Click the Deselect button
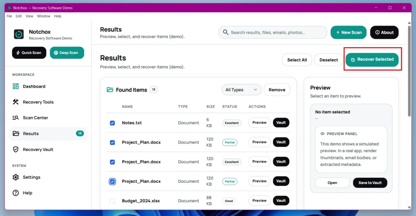This screenshot has width=416, height=216. click(x=328, y=60)
